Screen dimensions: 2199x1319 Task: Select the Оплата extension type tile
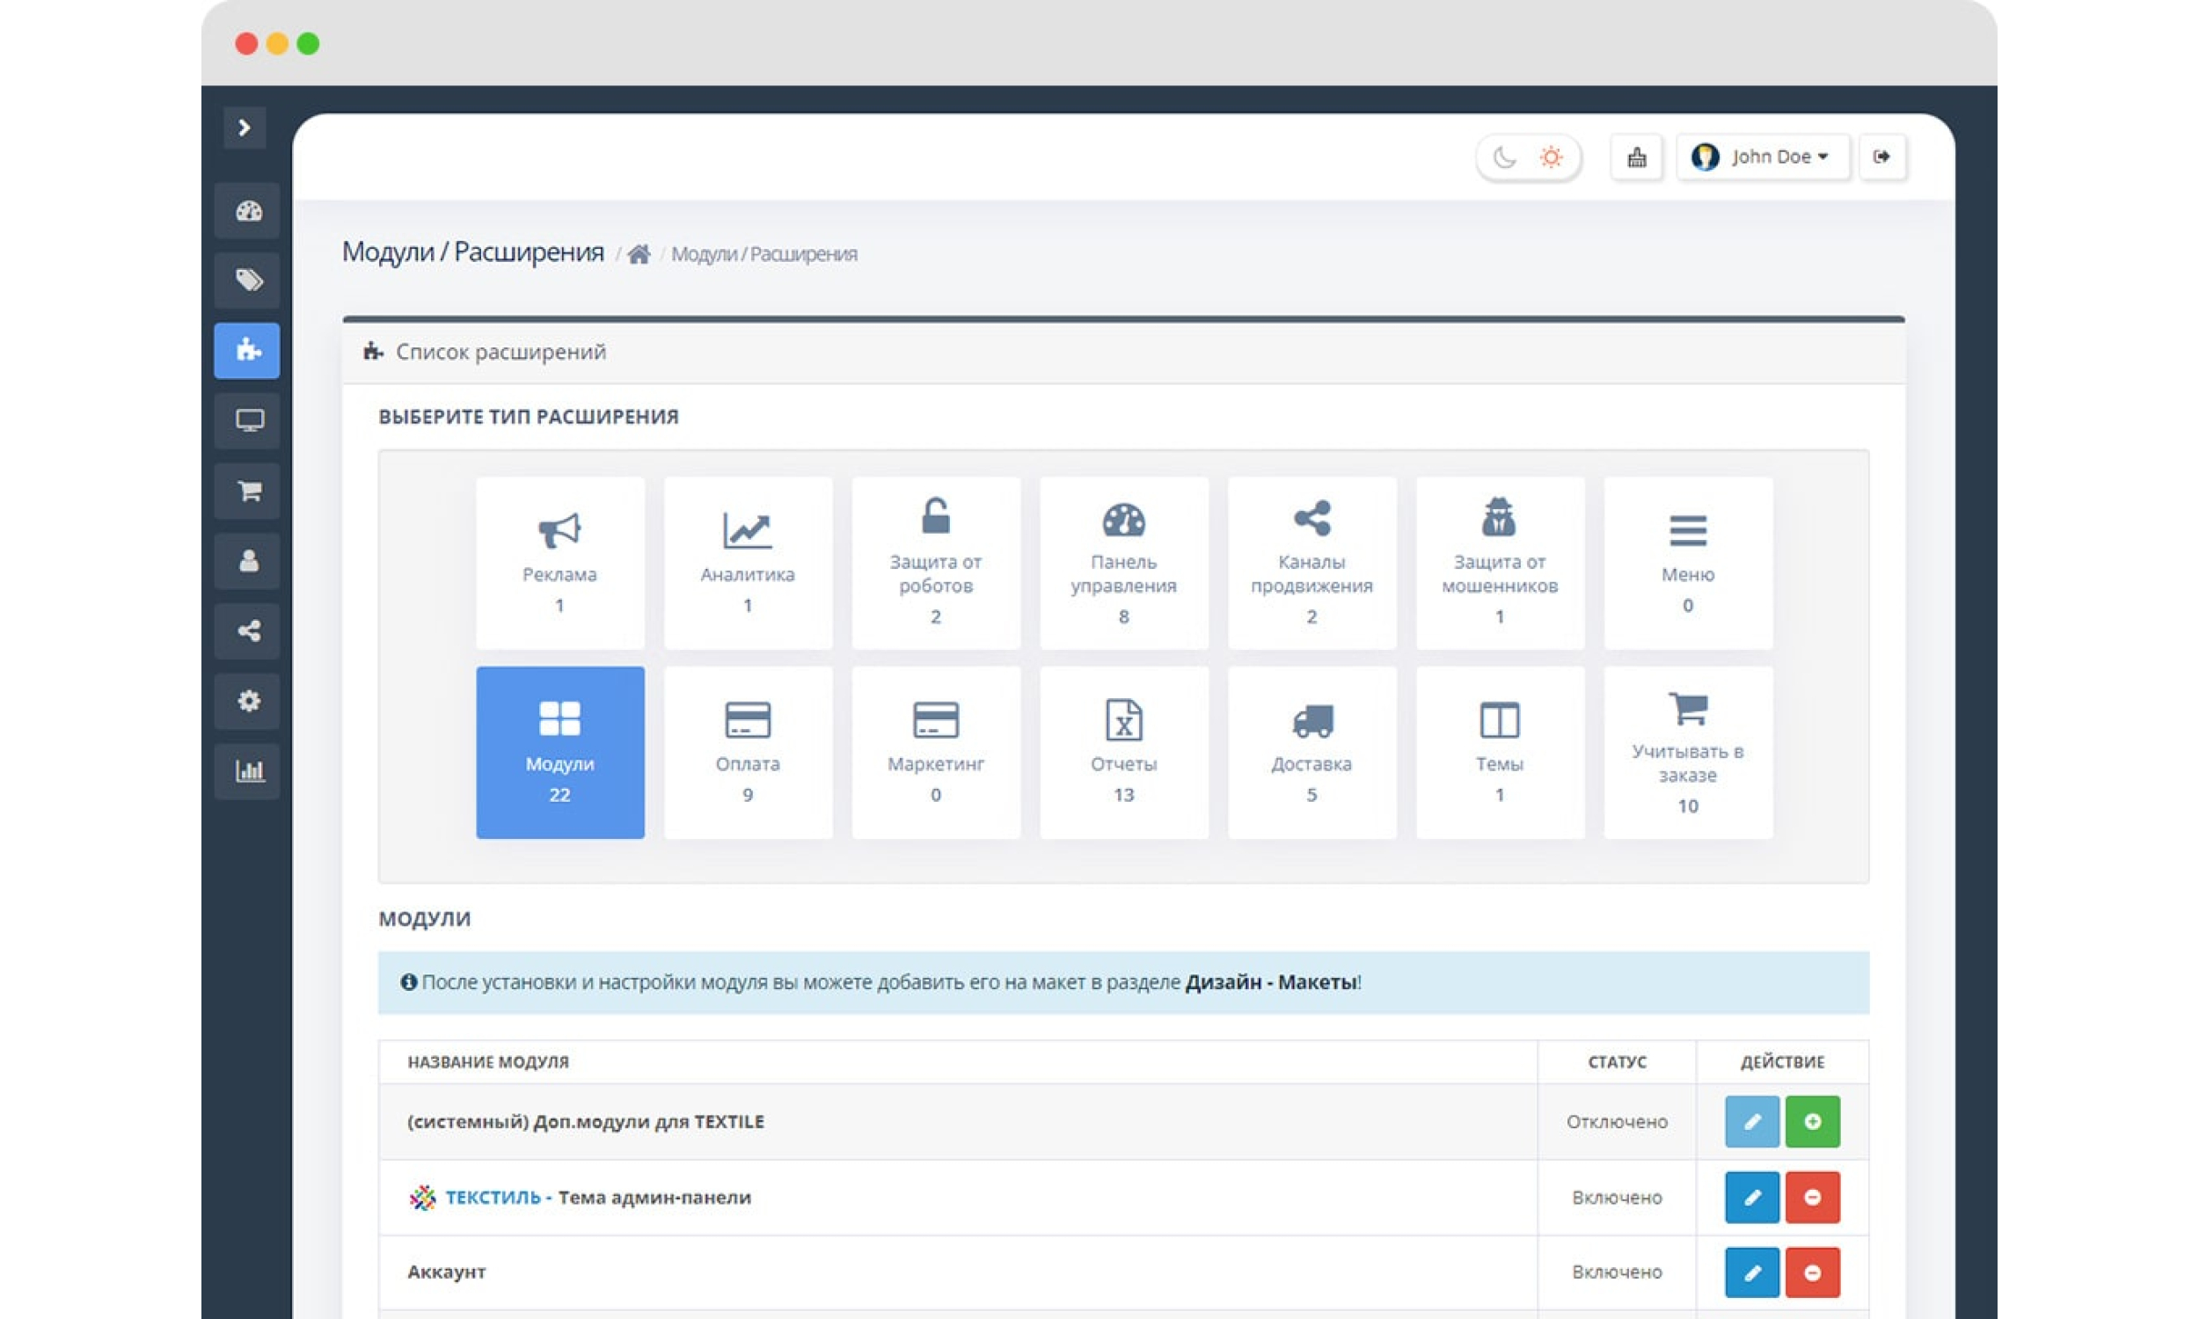tap(748, 752)
